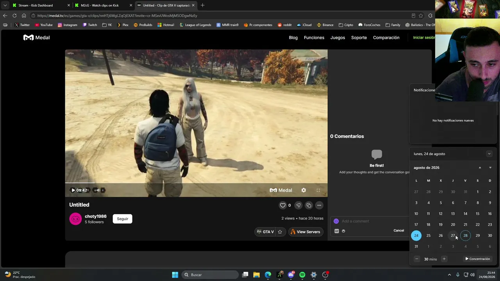Open month picker agosto de 2026
Viewport: 500px width, 281px height.
pyautogui.click(x=427, y=168)
